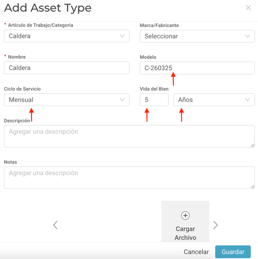Focus the Modelo field with C-260325
Screen dimensions: 258x259
[197, 68]
